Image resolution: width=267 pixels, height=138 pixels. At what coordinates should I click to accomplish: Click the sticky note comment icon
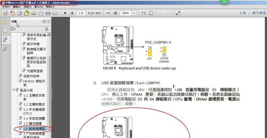point(161,13)
